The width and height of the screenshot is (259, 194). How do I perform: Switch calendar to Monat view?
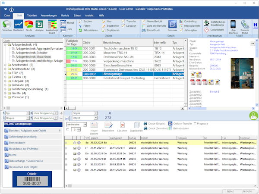[67, 23]
